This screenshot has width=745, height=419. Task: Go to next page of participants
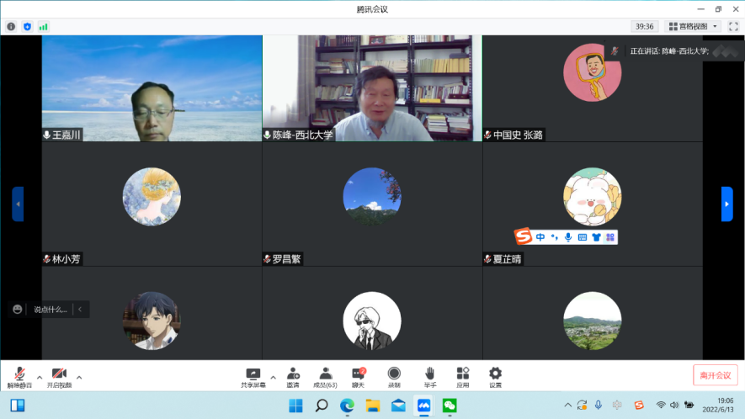tap(727, 204)
